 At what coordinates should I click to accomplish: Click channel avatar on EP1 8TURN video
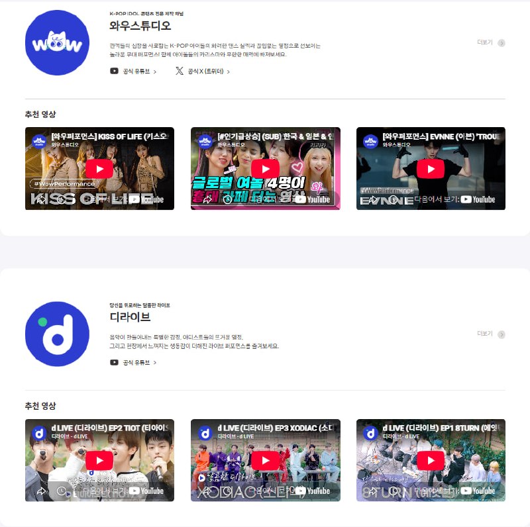370,433
